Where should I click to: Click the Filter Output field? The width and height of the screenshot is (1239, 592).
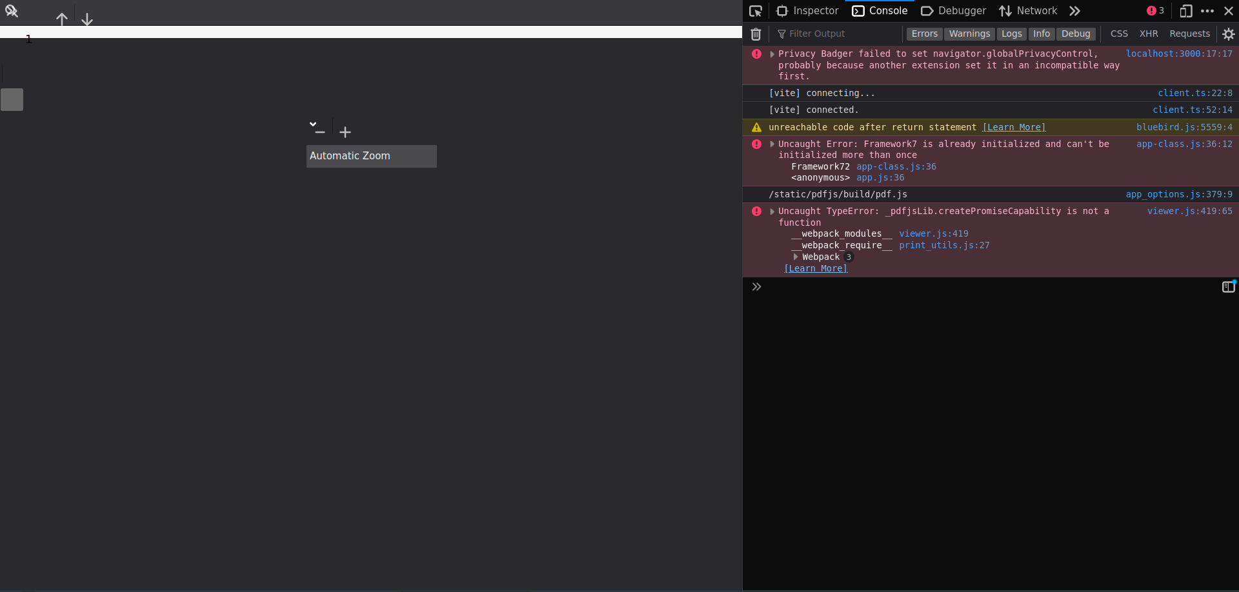pos(832,34)
